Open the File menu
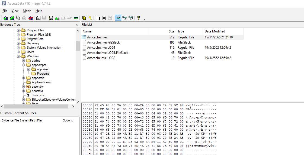This screenshot has height=155, width=304. (x=5, y=11)
